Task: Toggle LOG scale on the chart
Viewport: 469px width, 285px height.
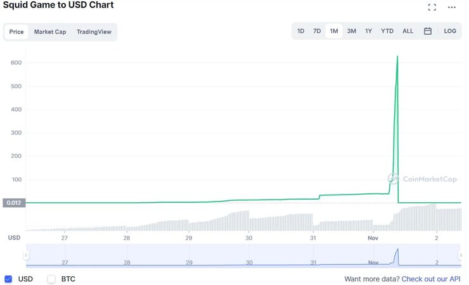Action: click(x=450, y=31)
